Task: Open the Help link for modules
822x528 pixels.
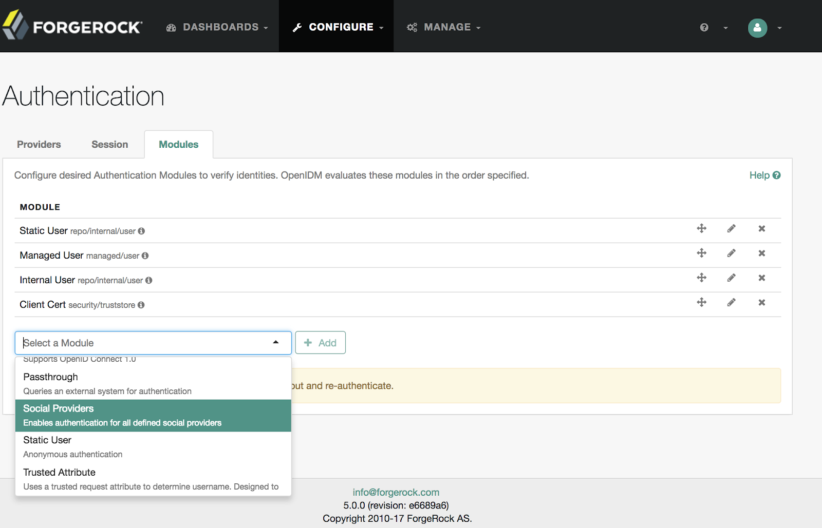Action: point(765,175)
